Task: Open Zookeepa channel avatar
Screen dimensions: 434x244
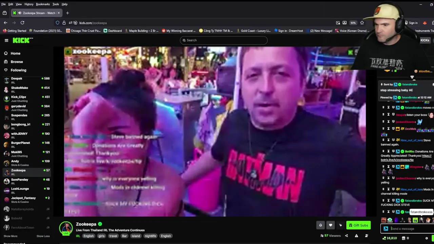Action: pos(66,228)
